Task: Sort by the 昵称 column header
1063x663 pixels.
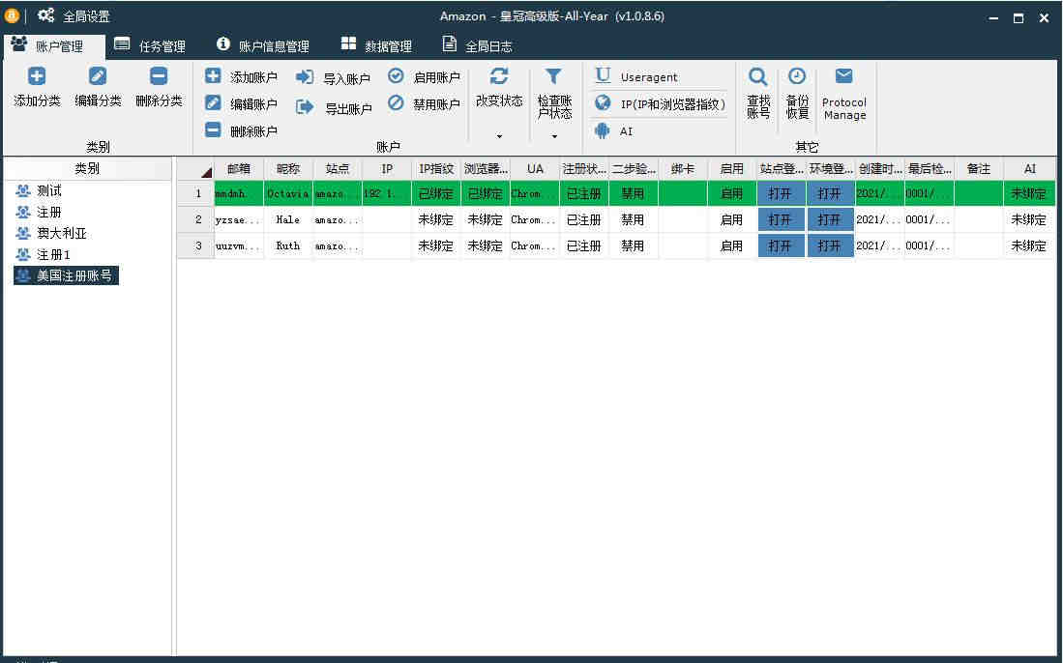Action: 288,169
